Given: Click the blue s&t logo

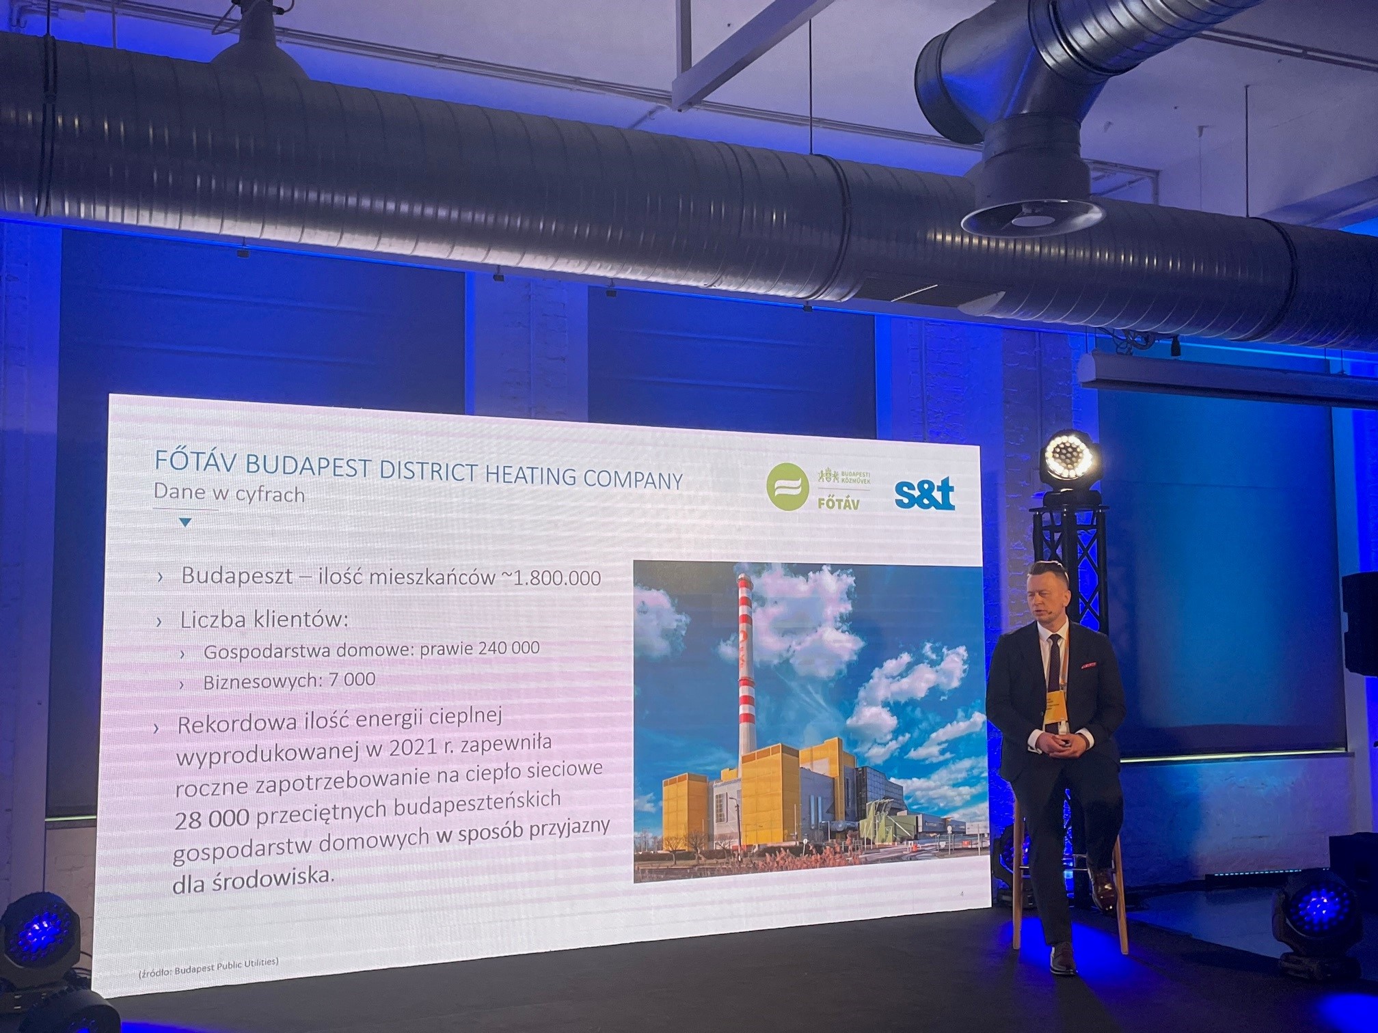Looking at the screenshot, I should 924,495.
